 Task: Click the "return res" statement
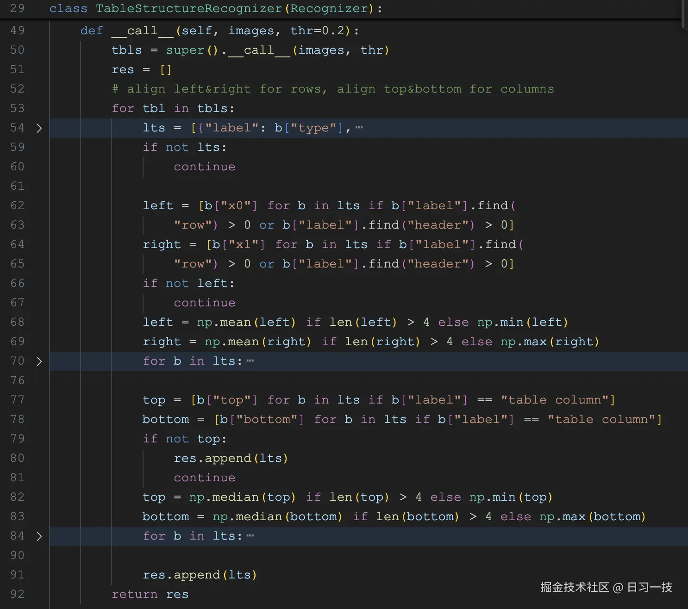(150, 594)
